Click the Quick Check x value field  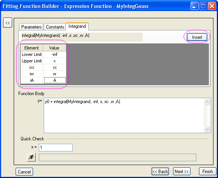[56, 148]
